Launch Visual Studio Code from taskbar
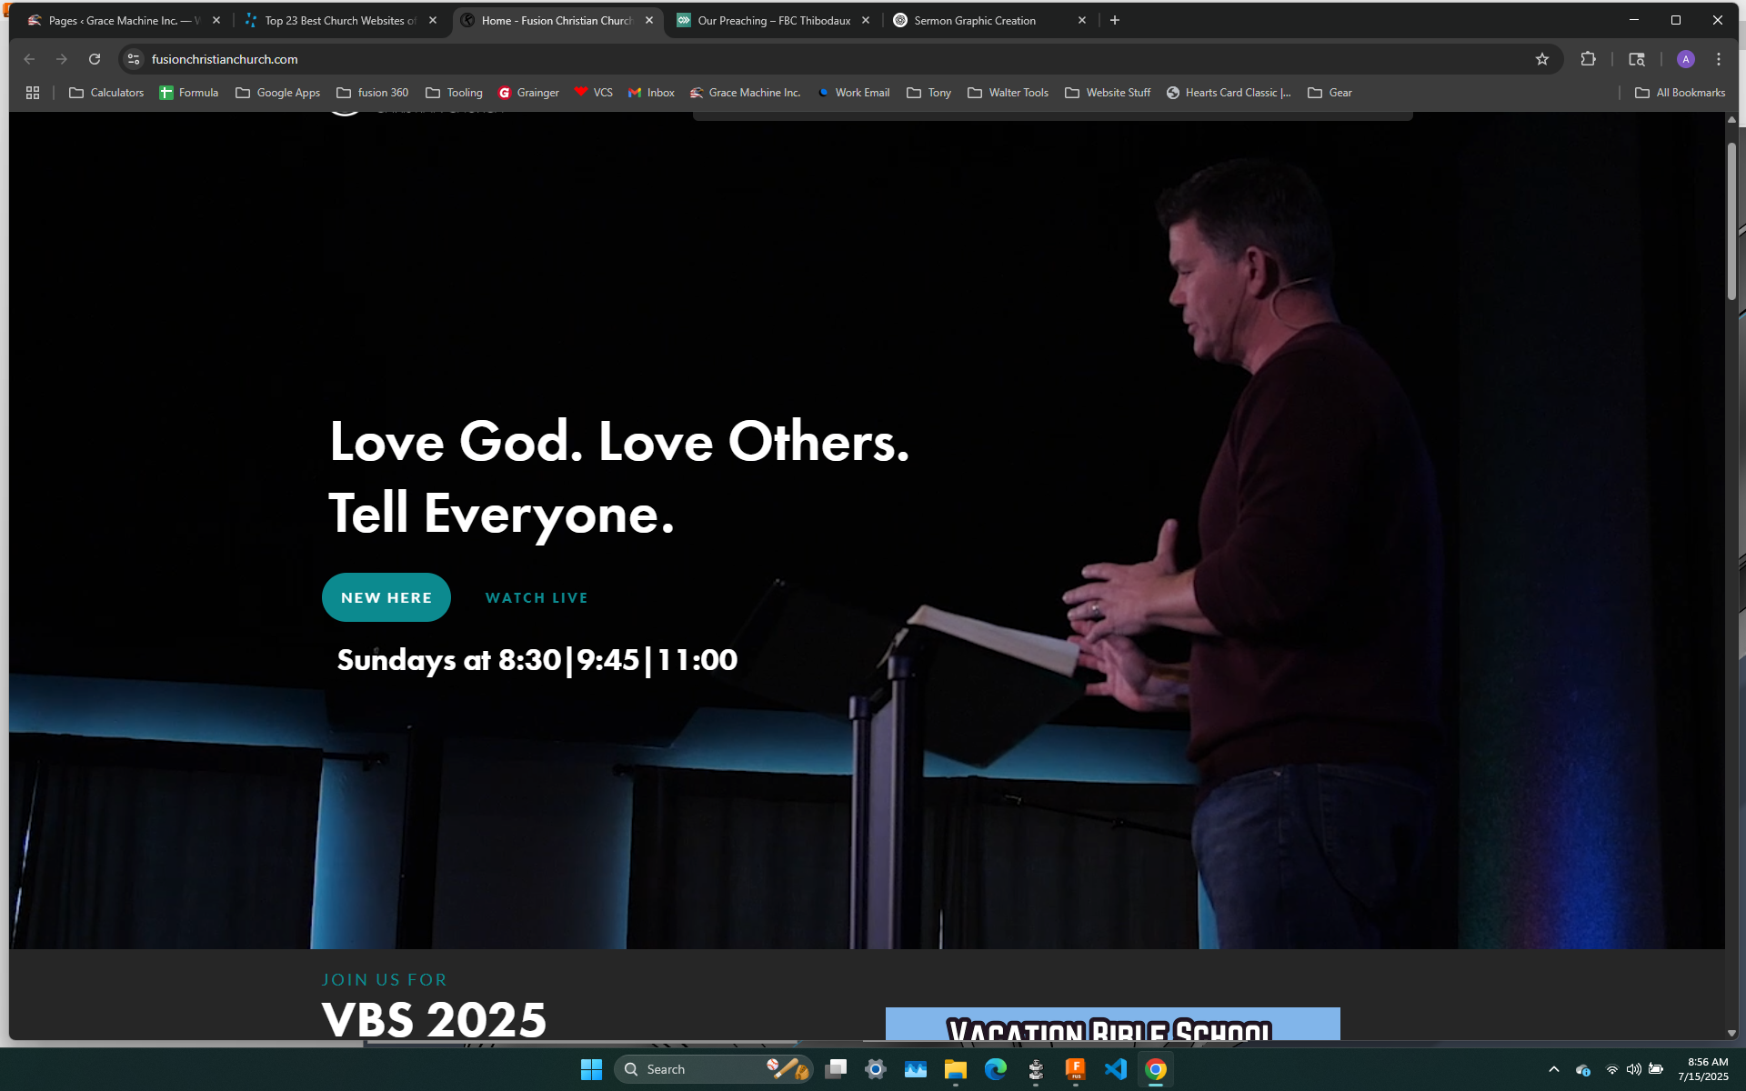The image size is (1746, 1091). click(x=1115, y=1069)
